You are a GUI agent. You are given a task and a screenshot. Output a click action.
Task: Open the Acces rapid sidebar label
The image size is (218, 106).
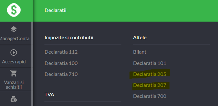(x=14, y=62)
